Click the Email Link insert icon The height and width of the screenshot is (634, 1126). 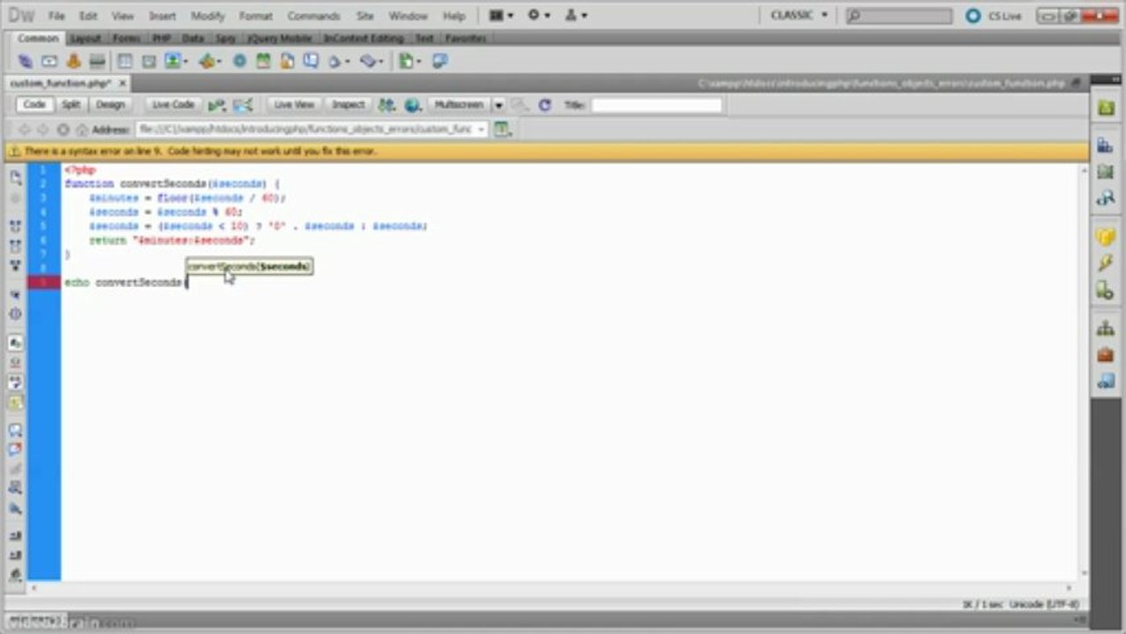[x=49, y=61]
